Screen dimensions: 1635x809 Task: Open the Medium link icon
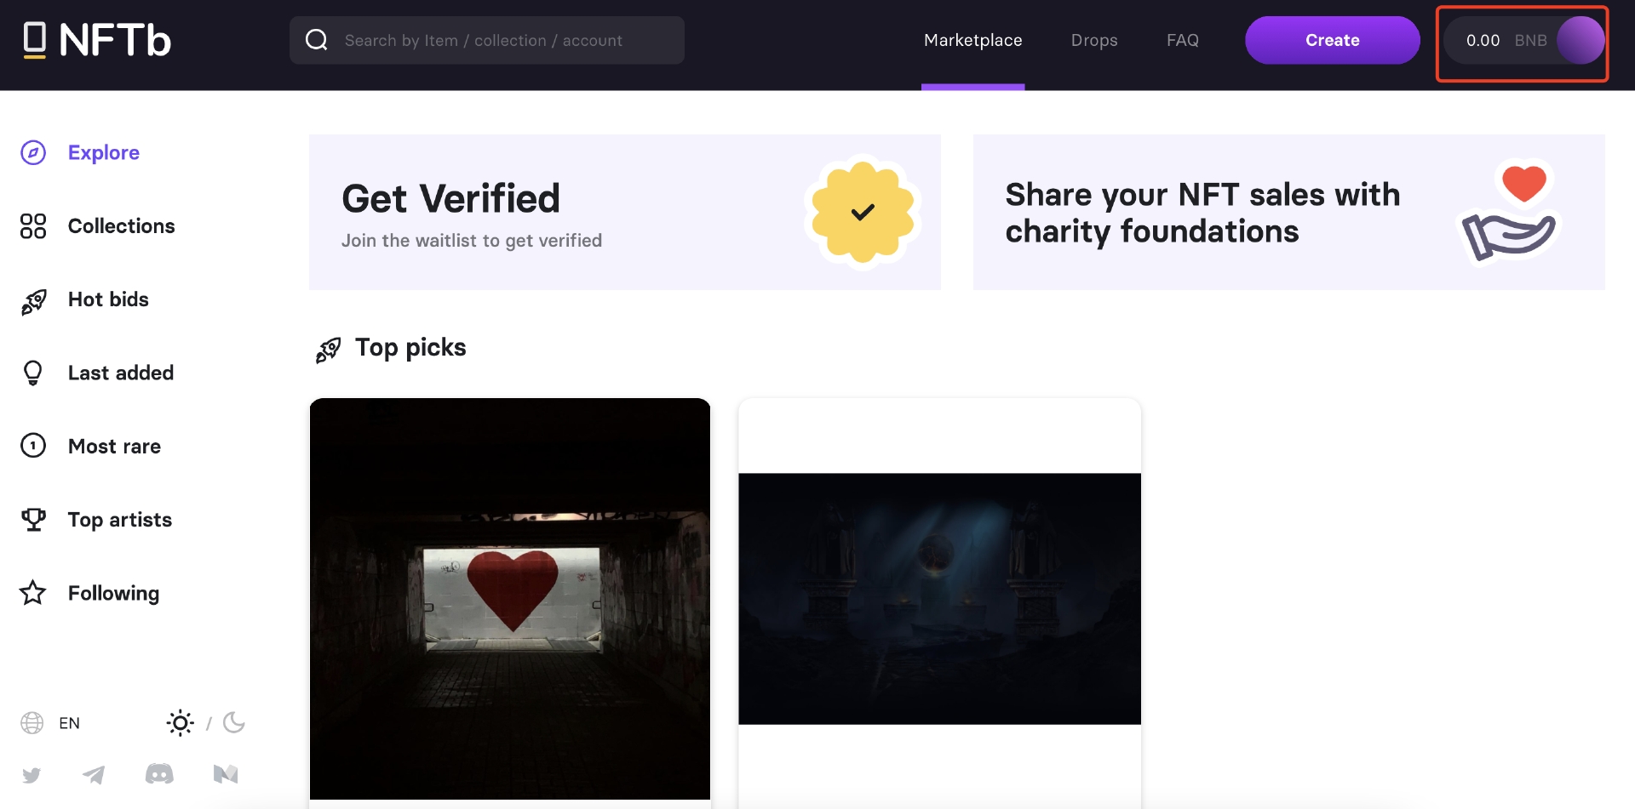pos(226,774)
